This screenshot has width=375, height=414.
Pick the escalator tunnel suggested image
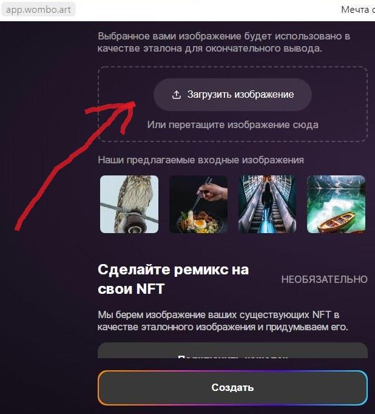point(267,204)
